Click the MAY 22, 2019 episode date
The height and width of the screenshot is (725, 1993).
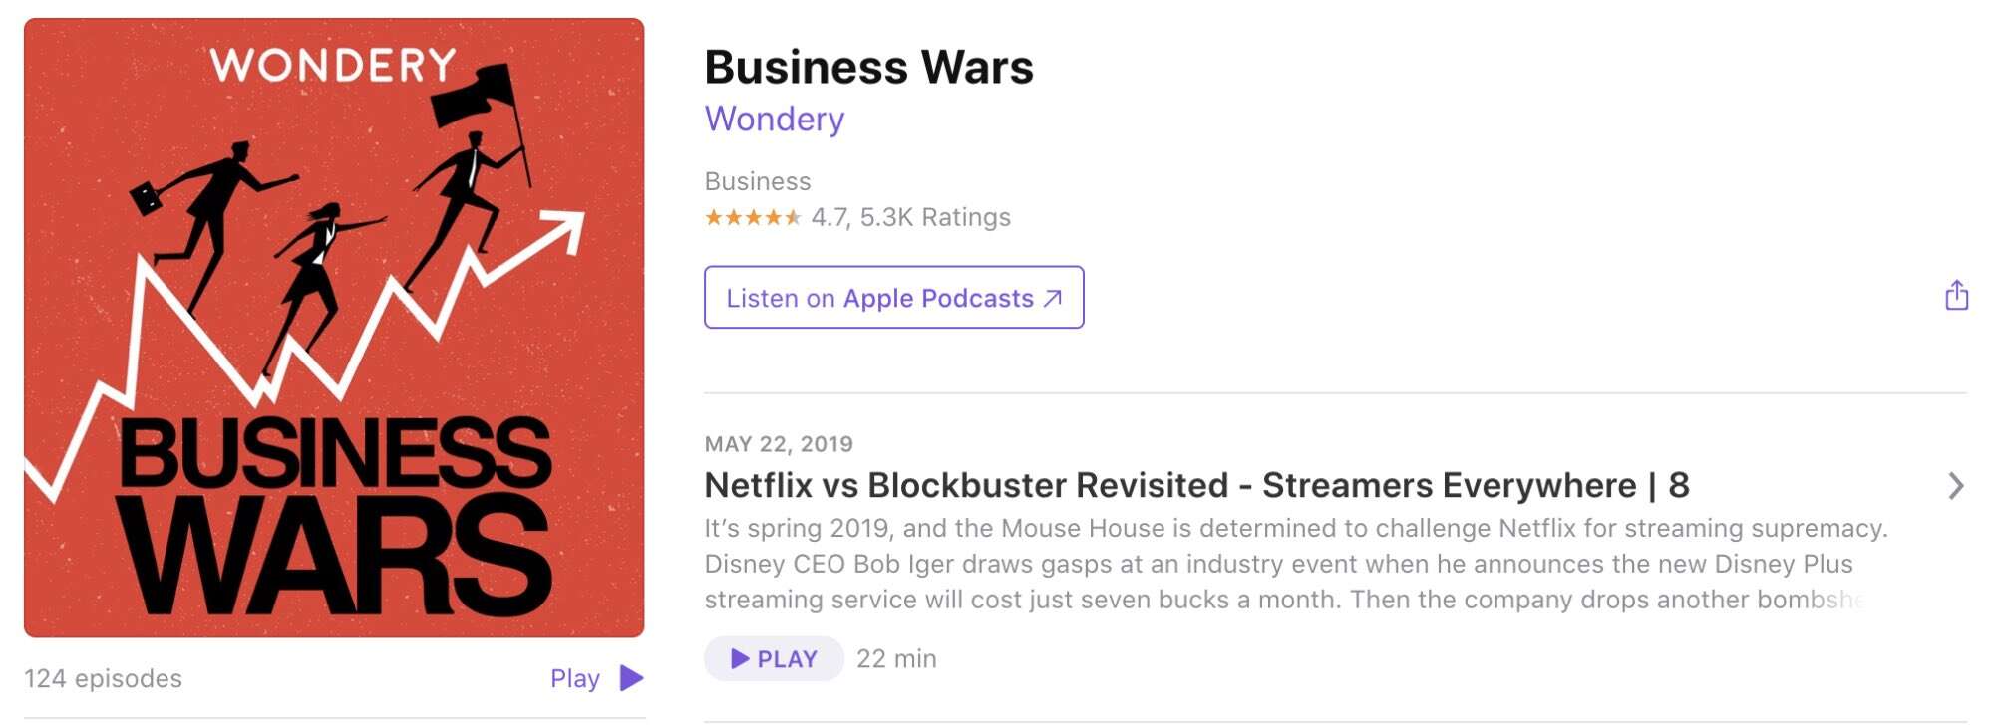778,446
